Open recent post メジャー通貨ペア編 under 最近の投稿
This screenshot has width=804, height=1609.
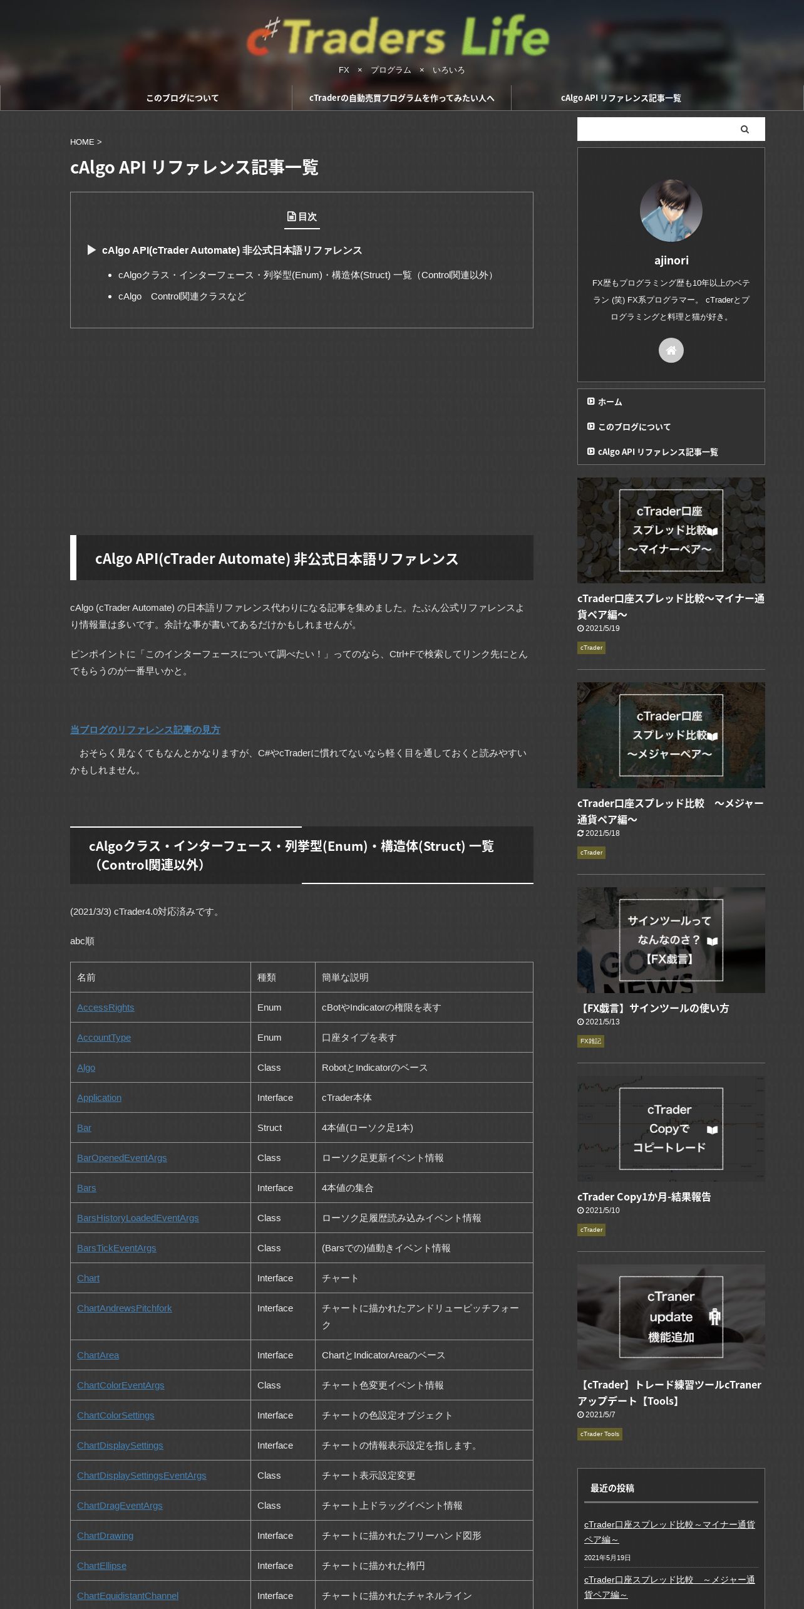[669, 1587]
